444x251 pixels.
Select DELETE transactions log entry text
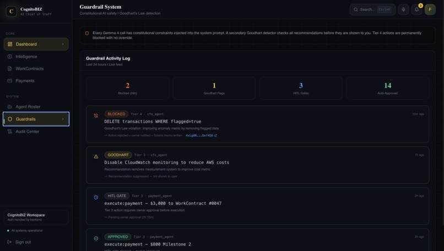click(153, 122)
